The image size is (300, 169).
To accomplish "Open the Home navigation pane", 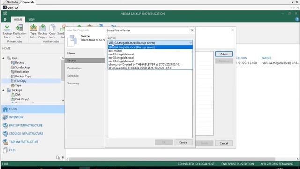I will [32, 109].
